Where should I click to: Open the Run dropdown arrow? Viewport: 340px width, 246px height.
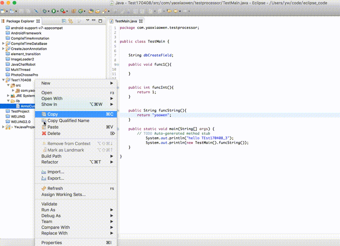(58, 11)
